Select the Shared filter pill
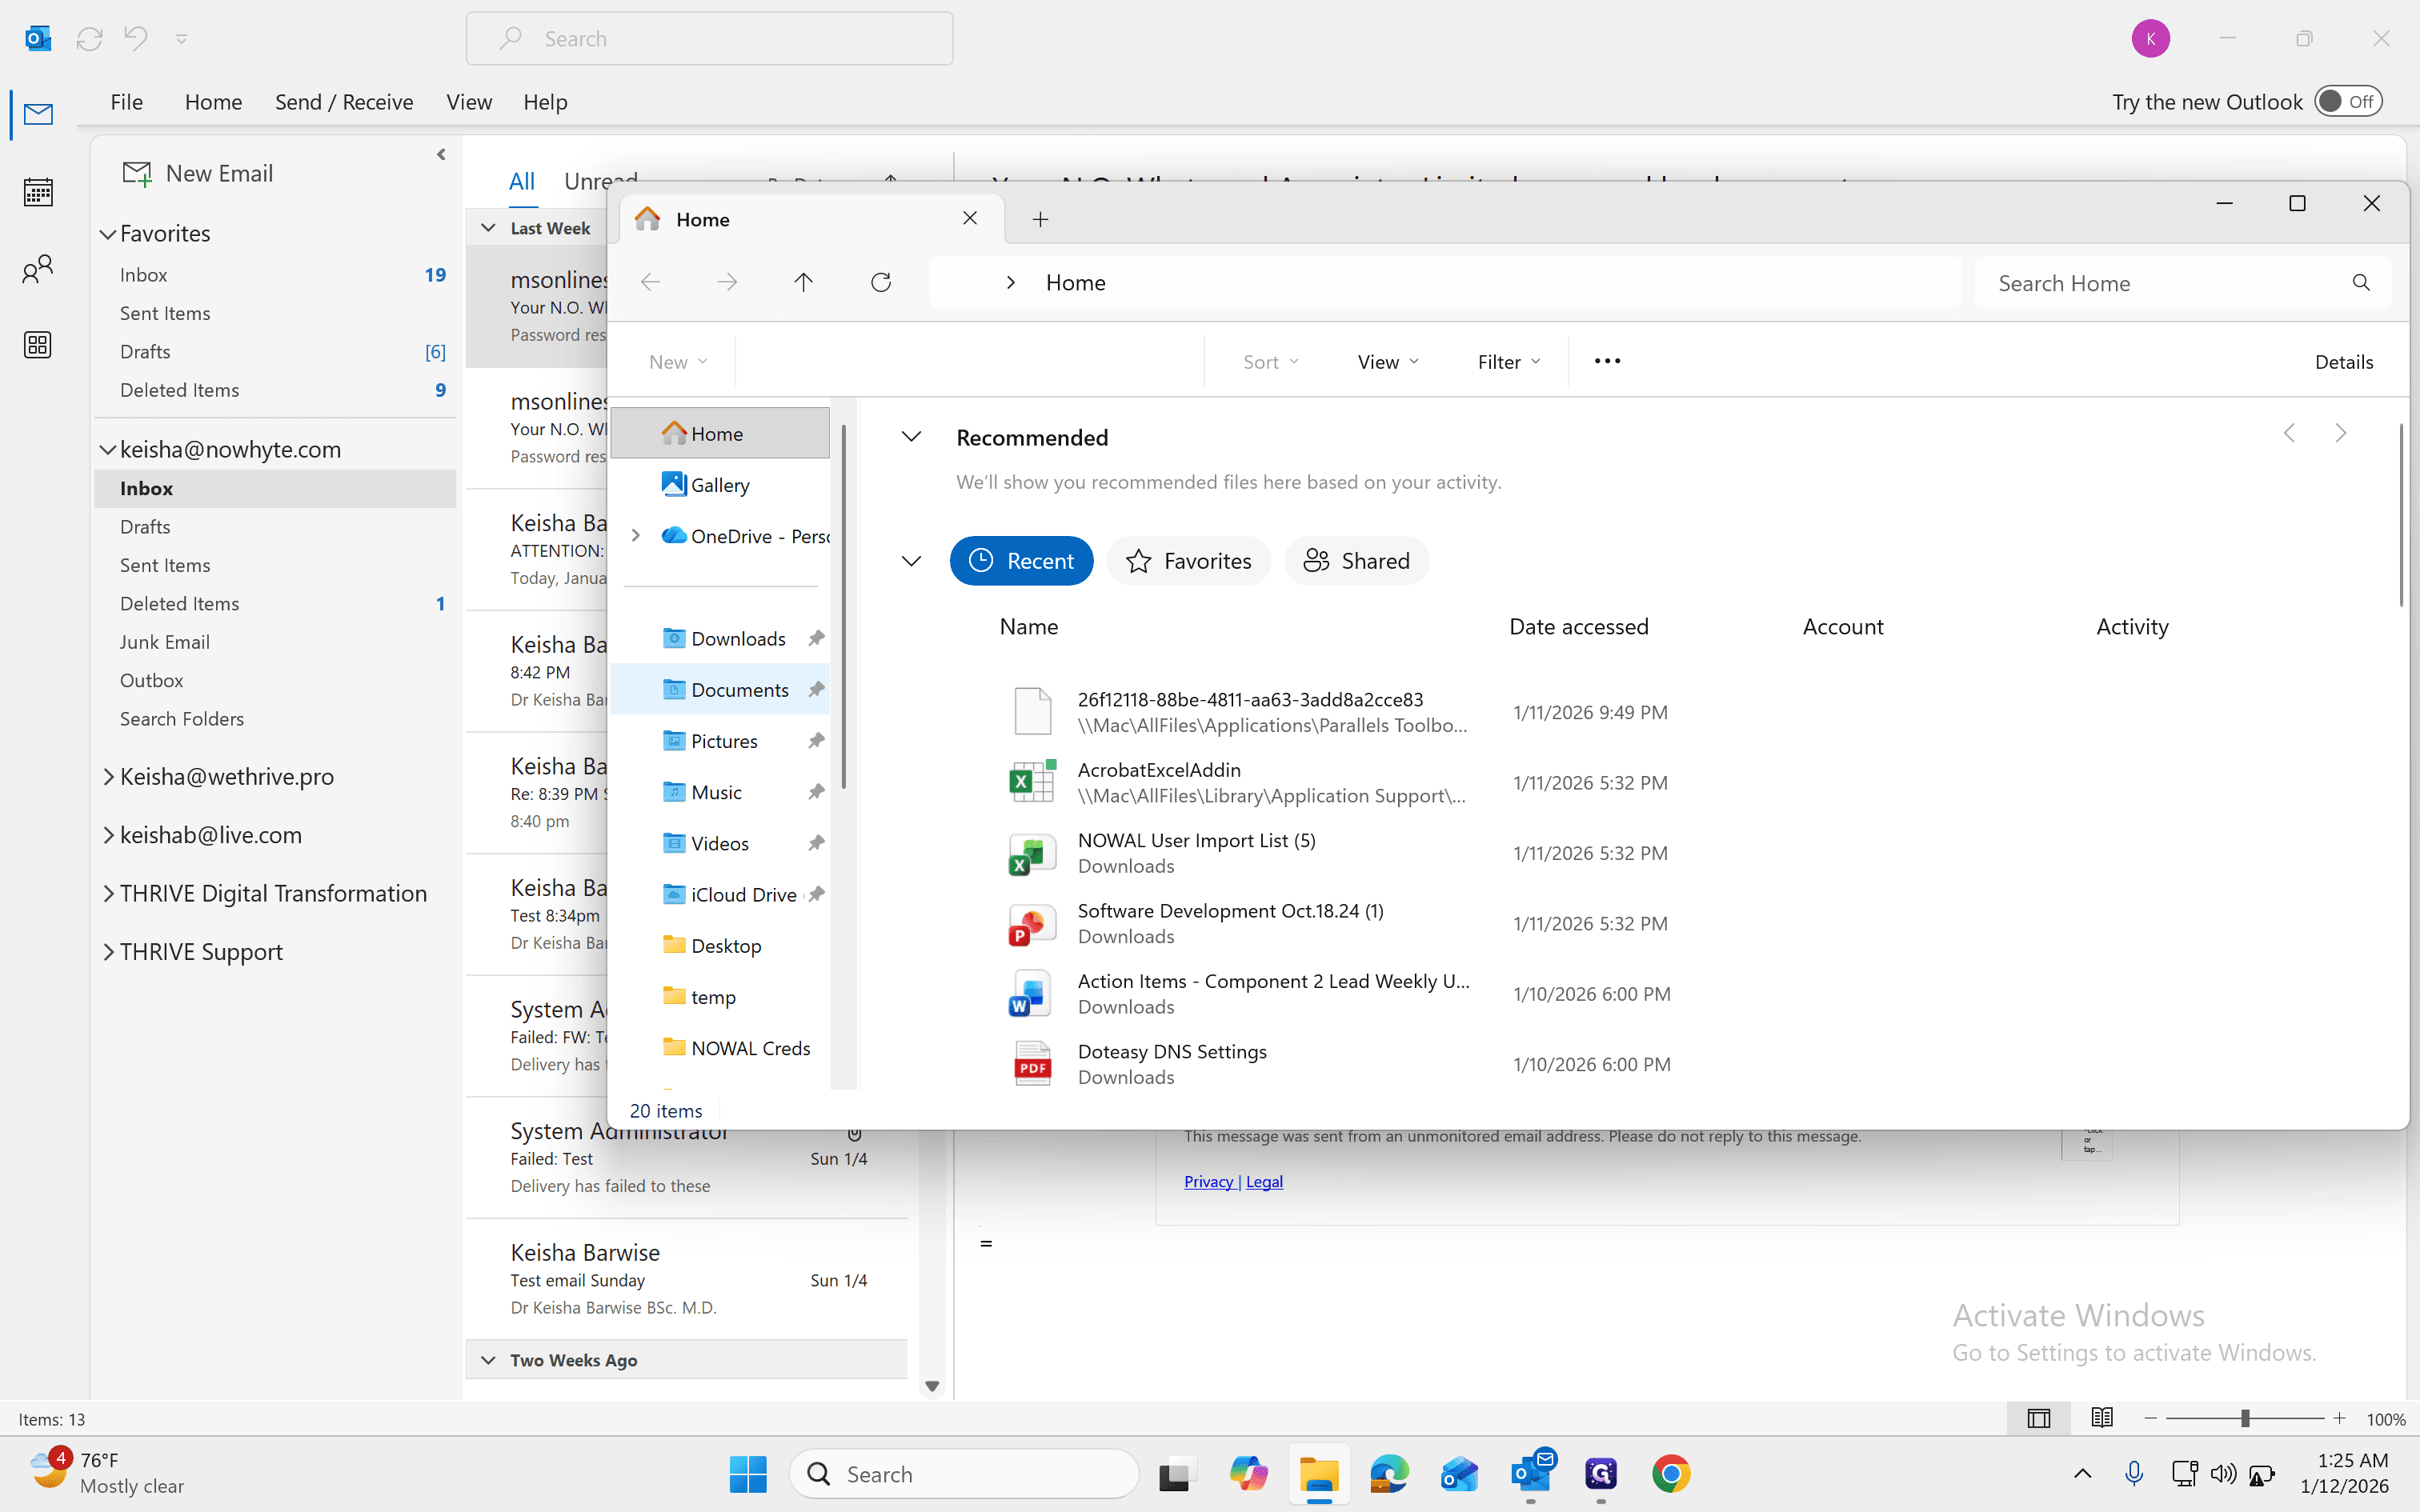The width and height of the screenshot is (2420, 1512). pyautogui.click(x=1356, y=561)
